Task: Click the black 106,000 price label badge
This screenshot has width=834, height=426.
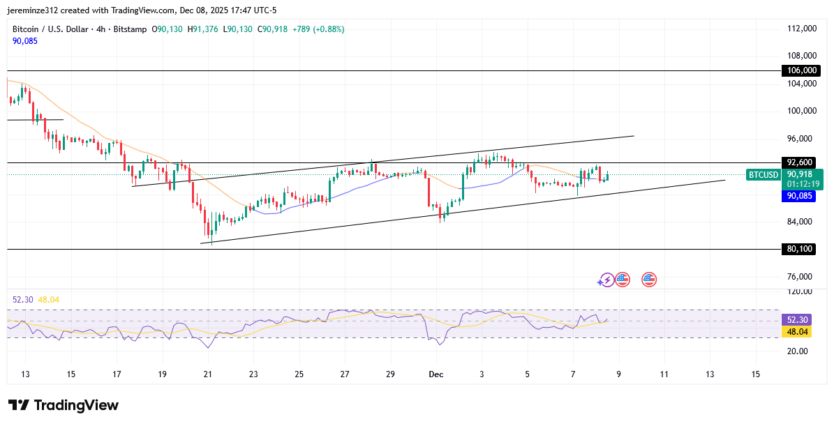Action: point(800,70)
